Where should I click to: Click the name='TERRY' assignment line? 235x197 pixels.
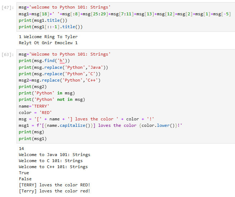point(34,106)
